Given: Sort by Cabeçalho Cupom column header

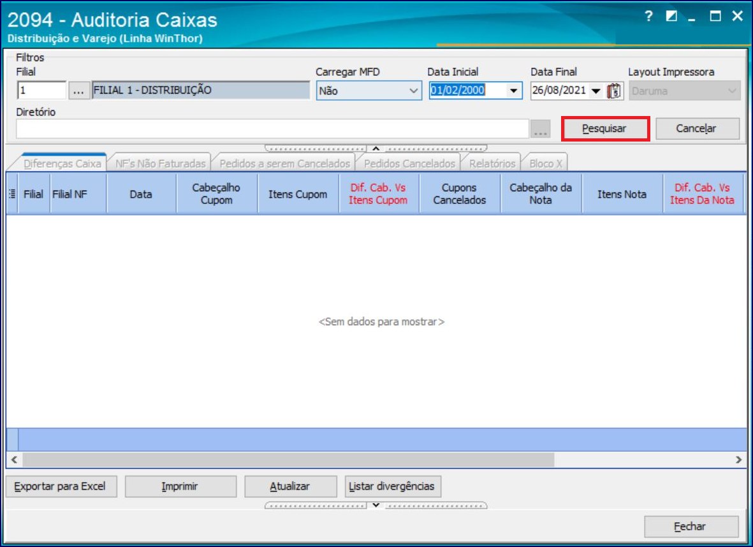Looking at the screenshot, I should pyautogui.click(x=217, y=194).
